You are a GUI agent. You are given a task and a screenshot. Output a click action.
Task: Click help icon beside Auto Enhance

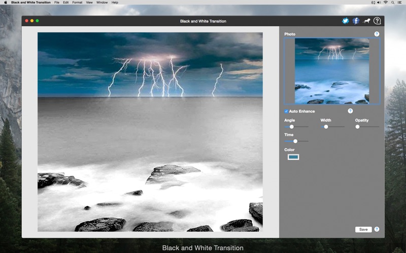[x=350, y=111]
